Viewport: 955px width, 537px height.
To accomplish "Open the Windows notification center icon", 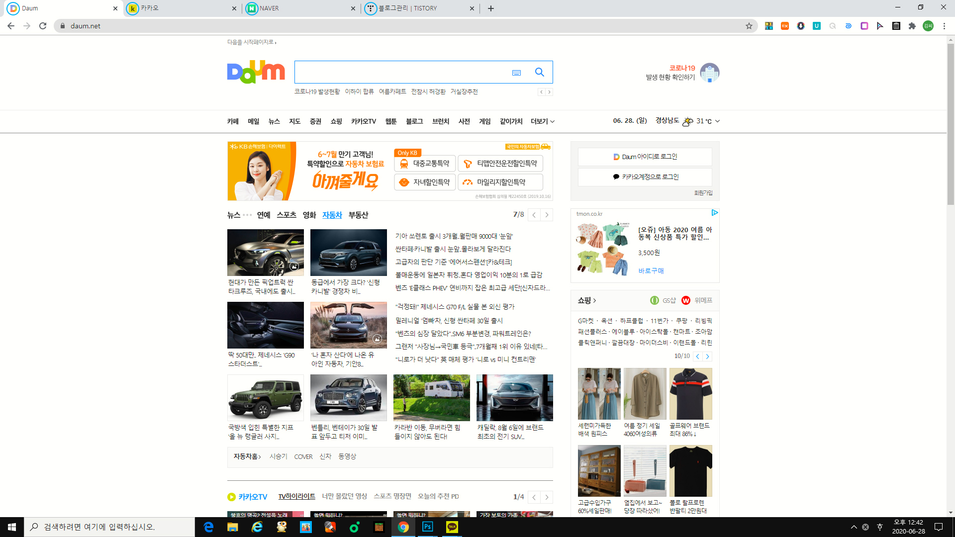I will 939,527.
